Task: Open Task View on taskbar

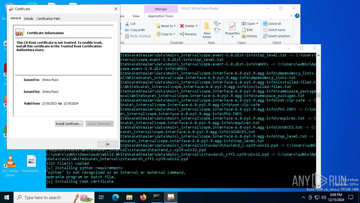Action: pos(101,197)
